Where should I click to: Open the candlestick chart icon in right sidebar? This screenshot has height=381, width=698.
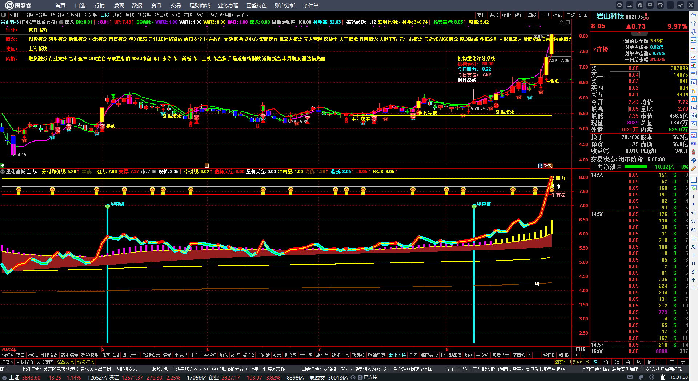pyautogui.click(x=694, y=65)
